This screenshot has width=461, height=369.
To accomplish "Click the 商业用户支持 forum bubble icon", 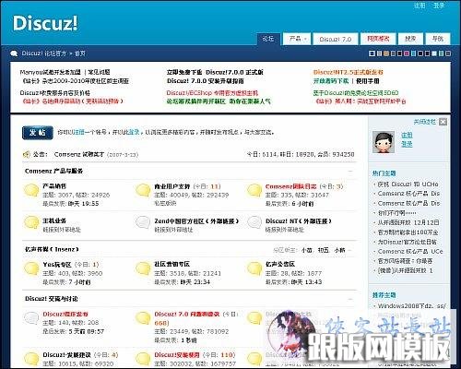I will pyautogui.click(x=143, y=190).
